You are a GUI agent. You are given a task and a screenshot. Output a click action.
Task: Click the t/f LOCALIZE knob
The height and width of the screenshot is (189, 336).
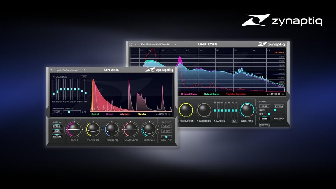93,129
